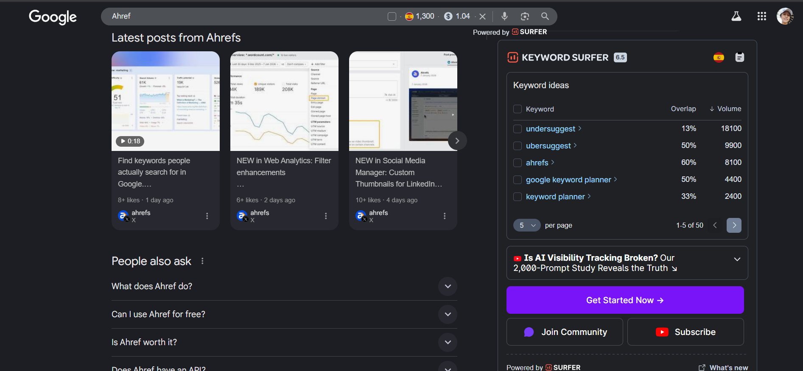The image size is (803, 371).
Task: Open options menu on Web Analytics post
Action: tap(326, 216)
